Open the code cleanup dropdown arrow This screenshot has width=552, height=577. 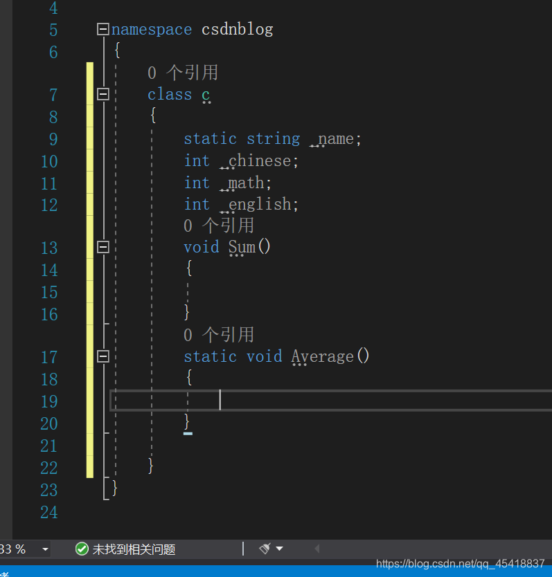[280, 549]
